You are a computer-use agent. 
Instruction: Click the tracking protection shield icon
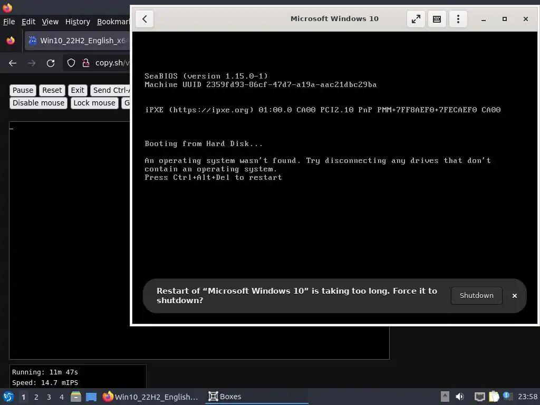[71, 63]
